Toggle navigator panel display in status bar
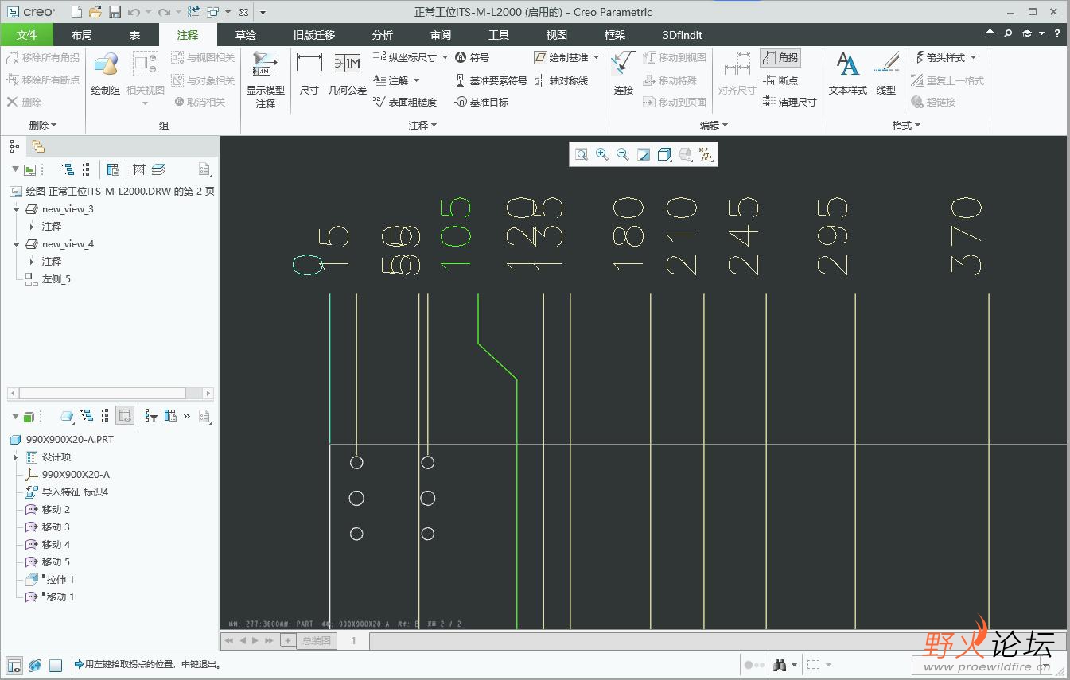1070x680 pixels. coord(14,665)
